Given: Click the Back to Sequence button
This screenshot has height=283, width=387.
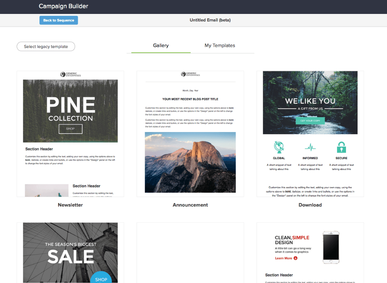Looking at the screenshot, I should click(x=59, y=20).
